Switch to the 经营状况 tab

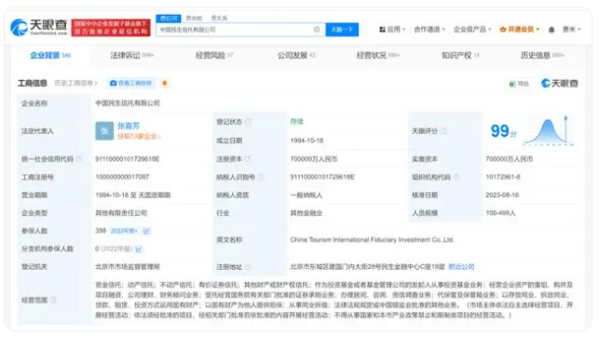378,55
